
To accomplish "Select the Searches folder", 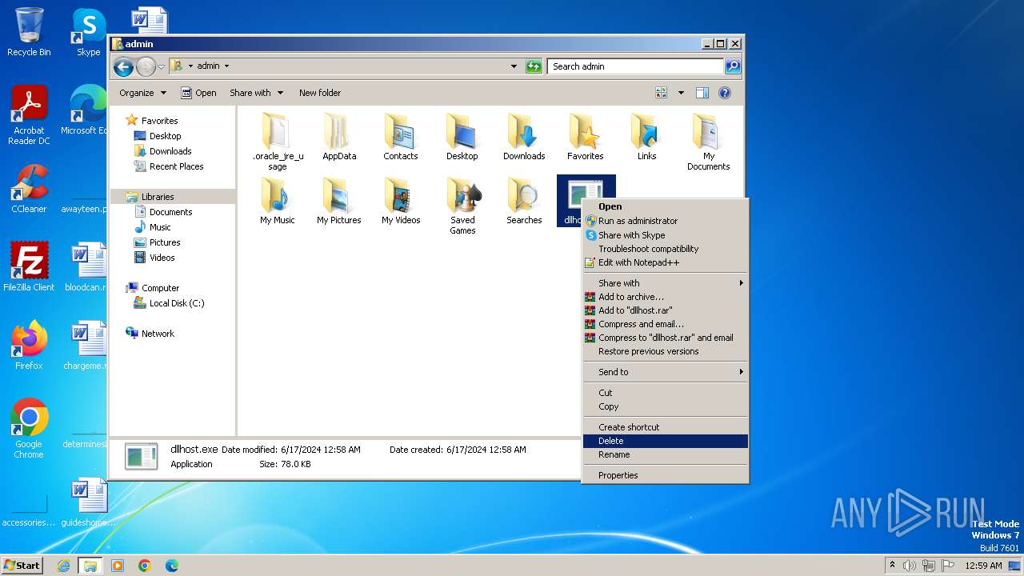I will 524,201.
